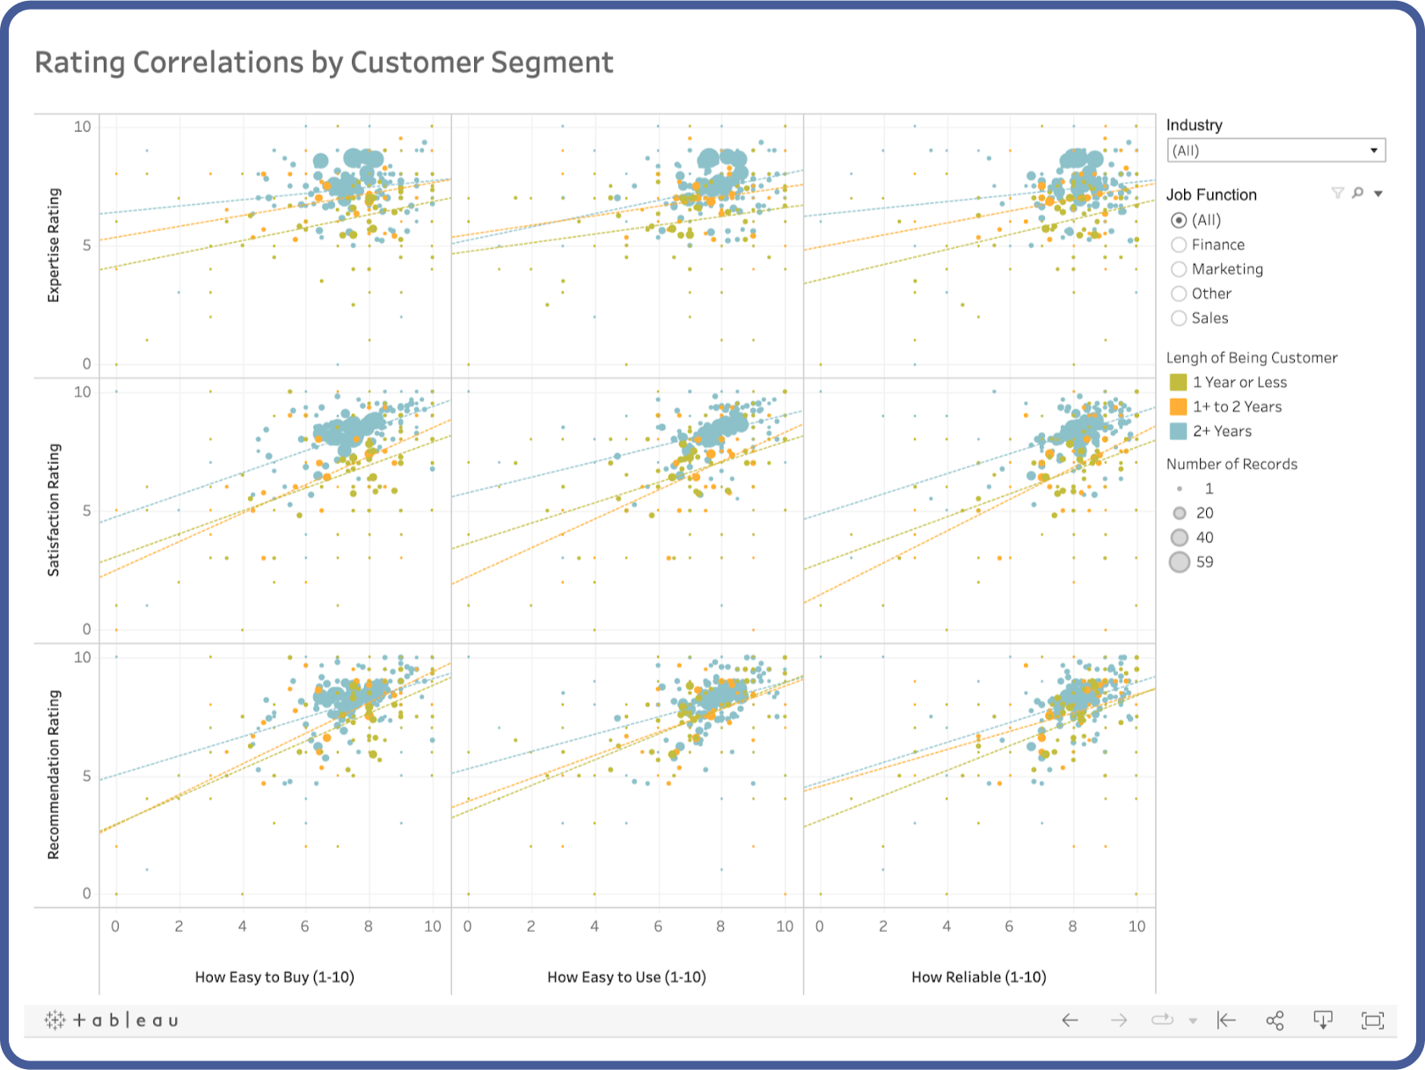Open the Industry dropdown

coord(1372,150)
